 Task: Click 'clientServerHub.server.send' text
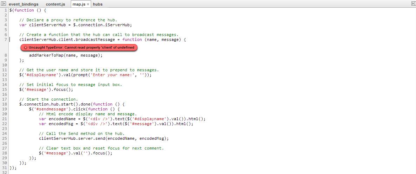pyautogui.click(x=72, y=138)
